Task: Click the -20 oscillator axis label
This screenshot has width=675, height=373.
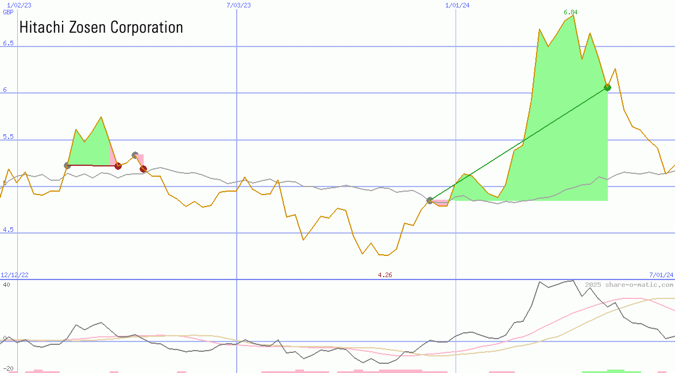Action: tap(8, 369)
